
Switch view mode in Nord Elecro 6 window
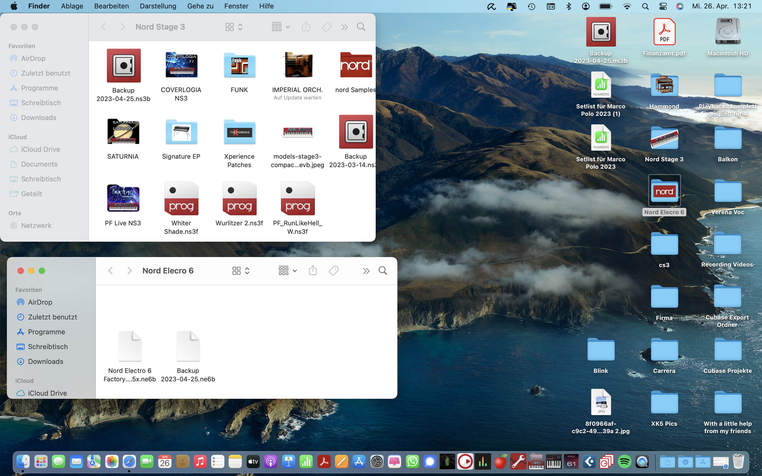[x=241, y=271]
